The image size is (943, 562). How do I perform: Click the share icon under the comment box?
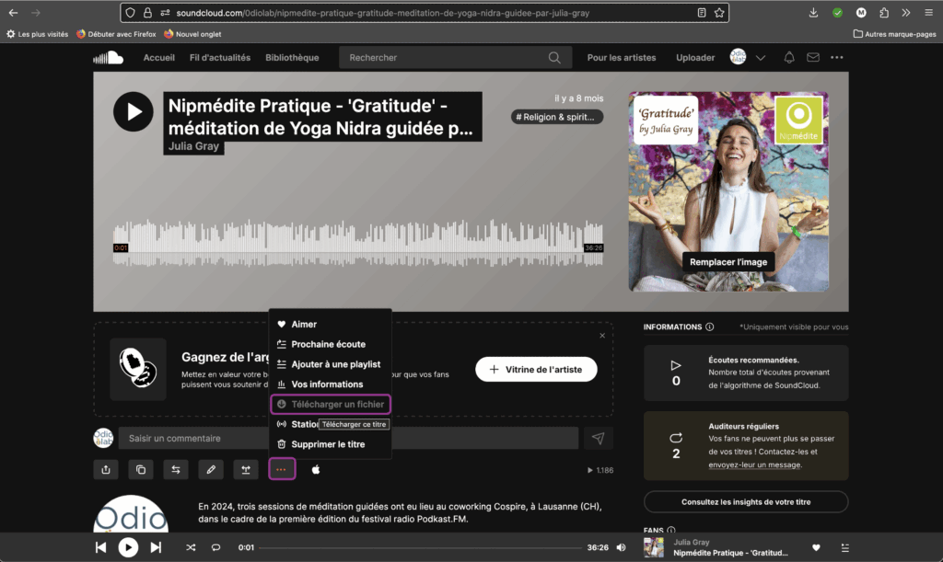pos(106,469)
